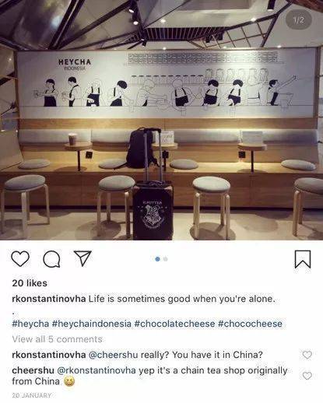Save post with bookmark icon
This screenshot has height=403, width=323.
click(x=303, y=259)
